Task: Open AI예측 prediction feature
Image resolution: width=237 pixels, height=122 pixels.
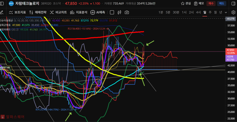Action: tap(98, 12)
